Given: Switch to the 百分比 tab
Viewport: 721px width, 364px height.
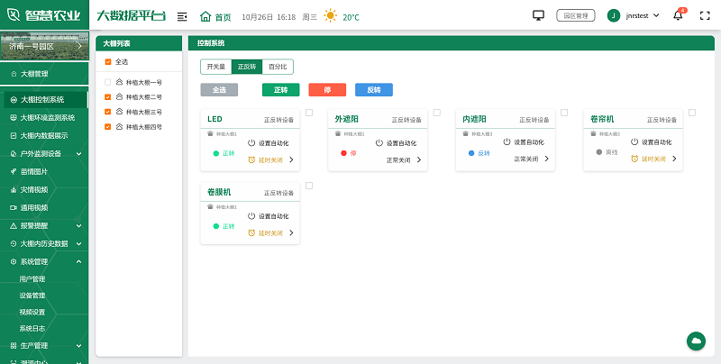Looking at the screenshot, I should pyautogui.click(x=278, y=67).
